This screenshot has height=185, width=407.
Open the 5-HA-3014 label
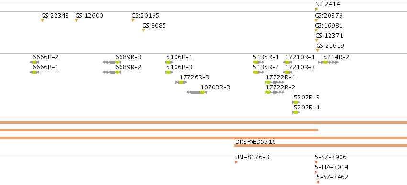point(331,167)
